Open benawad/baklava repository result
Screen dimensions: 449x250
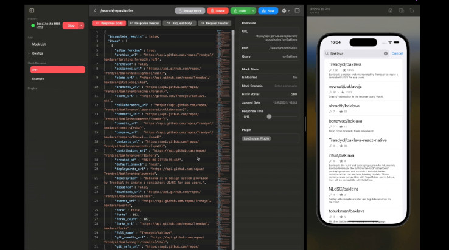click(x=363, y=126)
